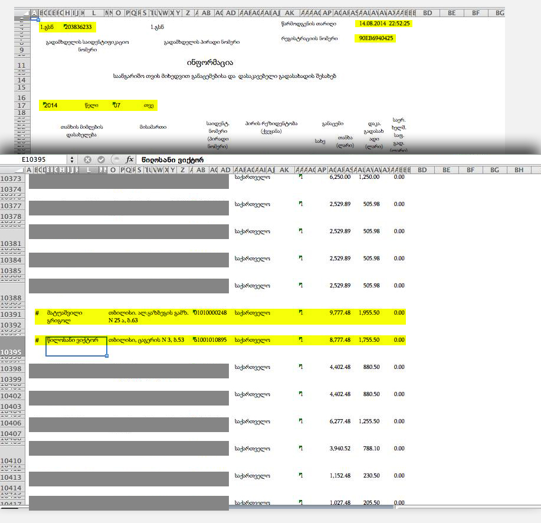Click the ID cell ending 1001010895
This screenshot has height=523, width=541.
(x=210, y=340)
